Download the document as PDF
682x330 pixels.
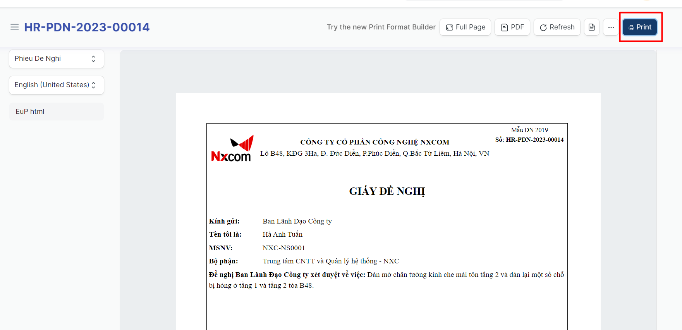(x=512, y=27)
